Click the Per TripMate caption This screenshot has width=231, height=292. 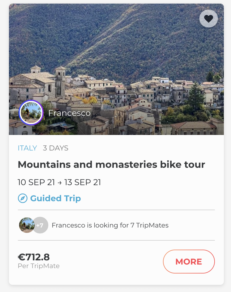click(39, 266)
